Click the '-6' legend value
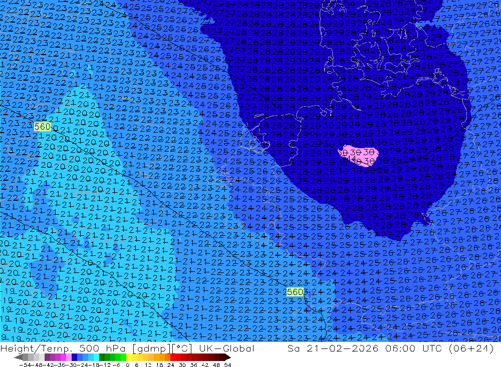Screen dimensions: 501x367 point(117,365)
